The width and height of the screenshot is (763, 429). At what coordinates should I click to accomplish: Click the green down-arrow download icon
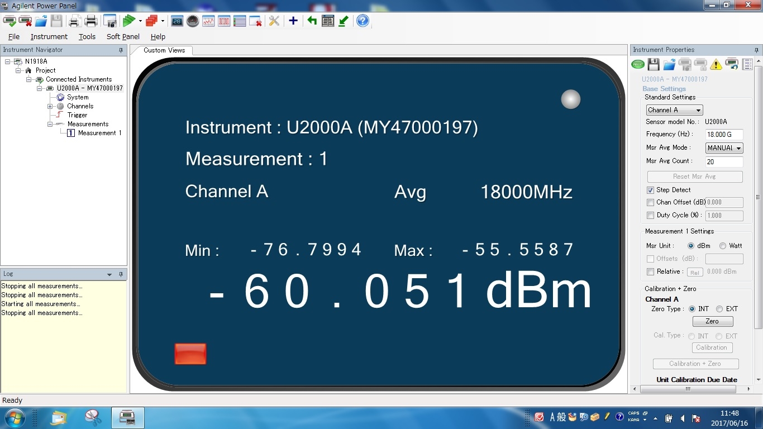tap(344, 21)
